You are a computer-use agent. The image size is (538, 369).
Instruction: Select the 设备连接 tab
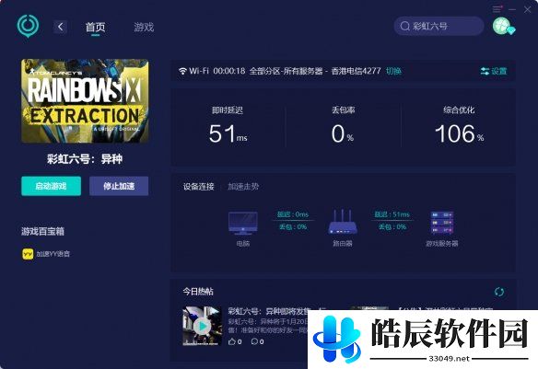click(x=198, y=187)
